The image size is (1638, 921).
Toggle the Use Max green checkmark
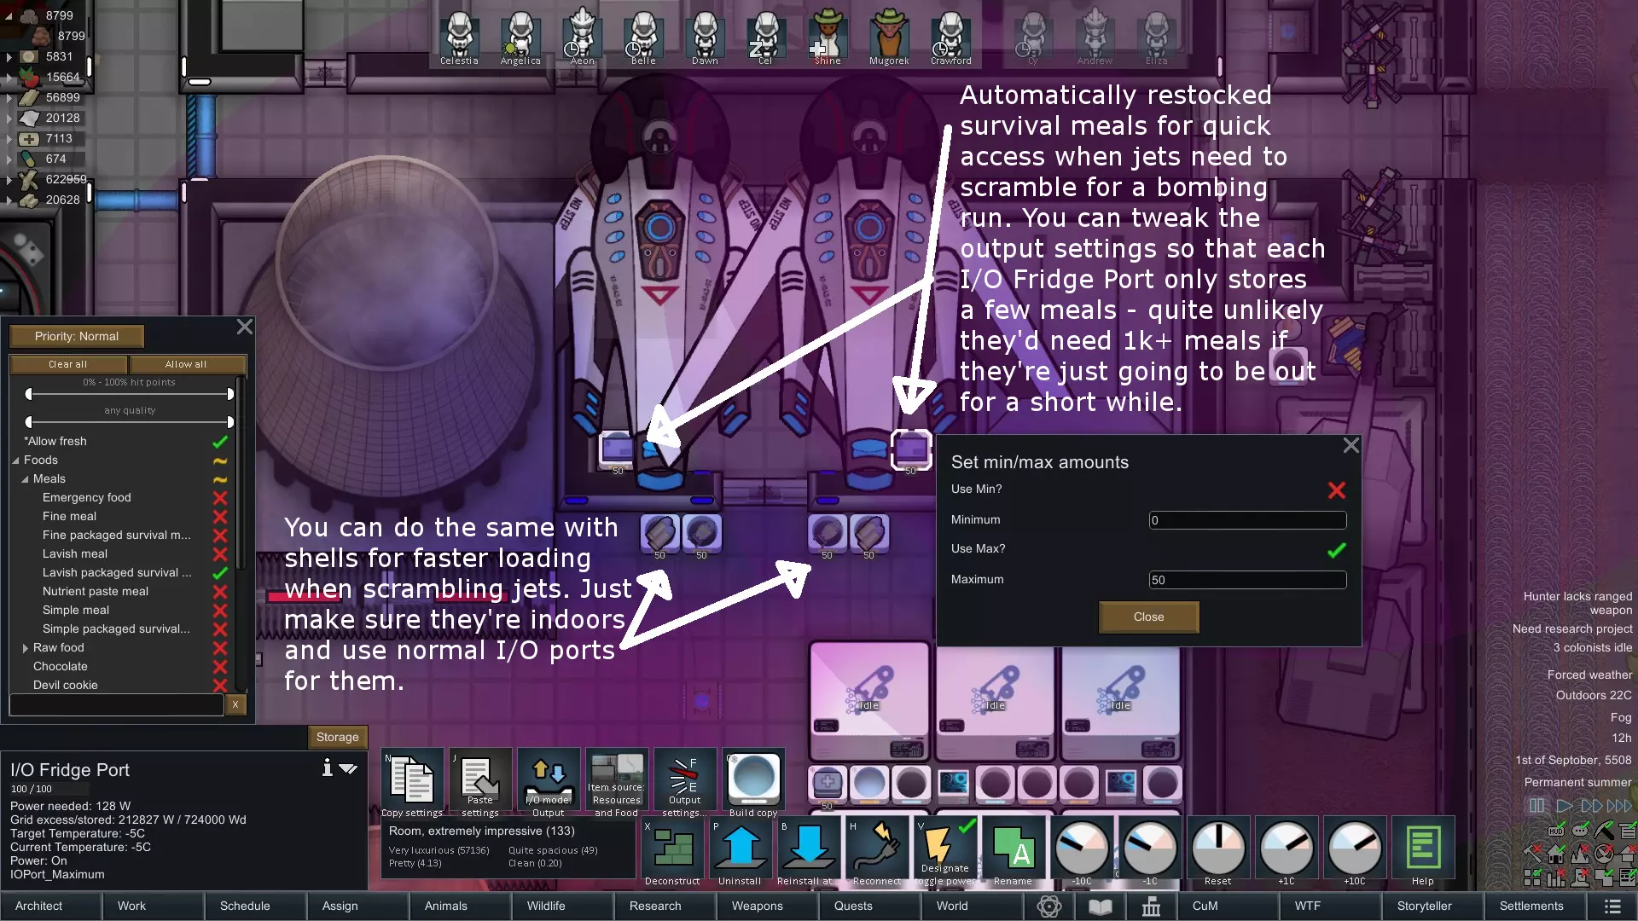[x=1336, y=550]
